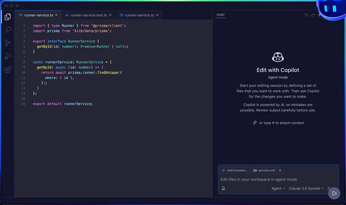Click the Copilot logo above Edit with Copilot
346x205 pixels.
pyautogui.click(x=278, y=57)
